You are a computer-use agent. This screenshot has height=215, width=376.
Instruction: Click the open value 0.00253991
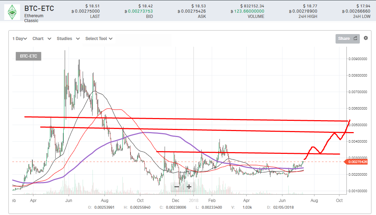pyautogui.click(x=104, y=207)
